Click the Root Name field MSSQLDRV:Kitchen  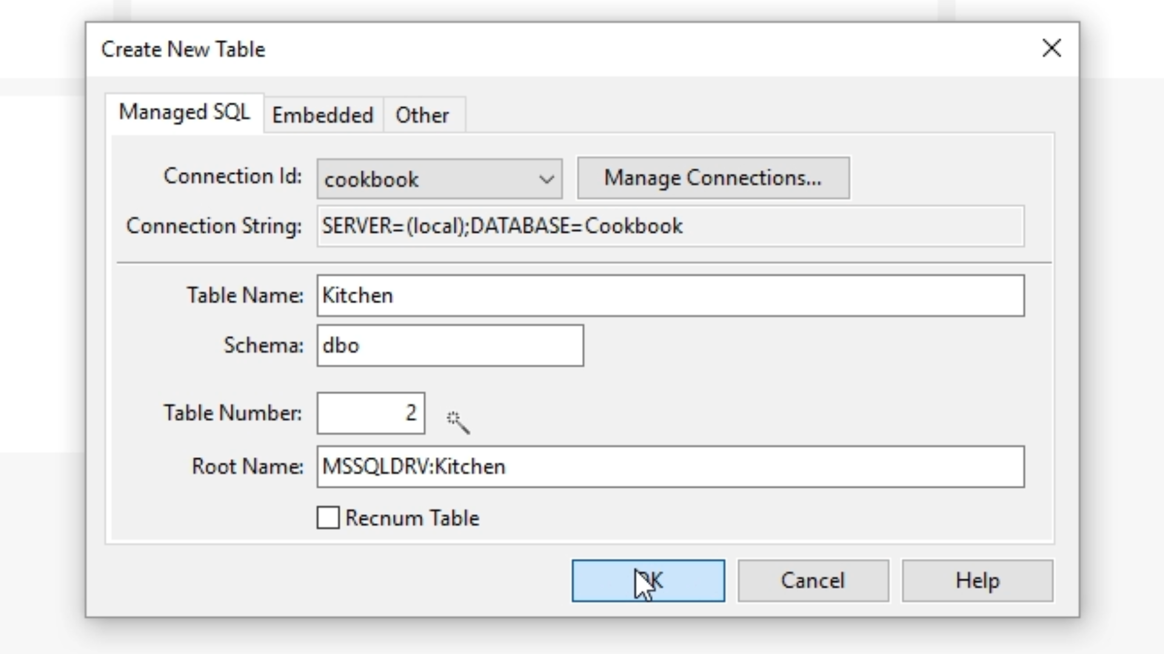(x=670, y=467)
